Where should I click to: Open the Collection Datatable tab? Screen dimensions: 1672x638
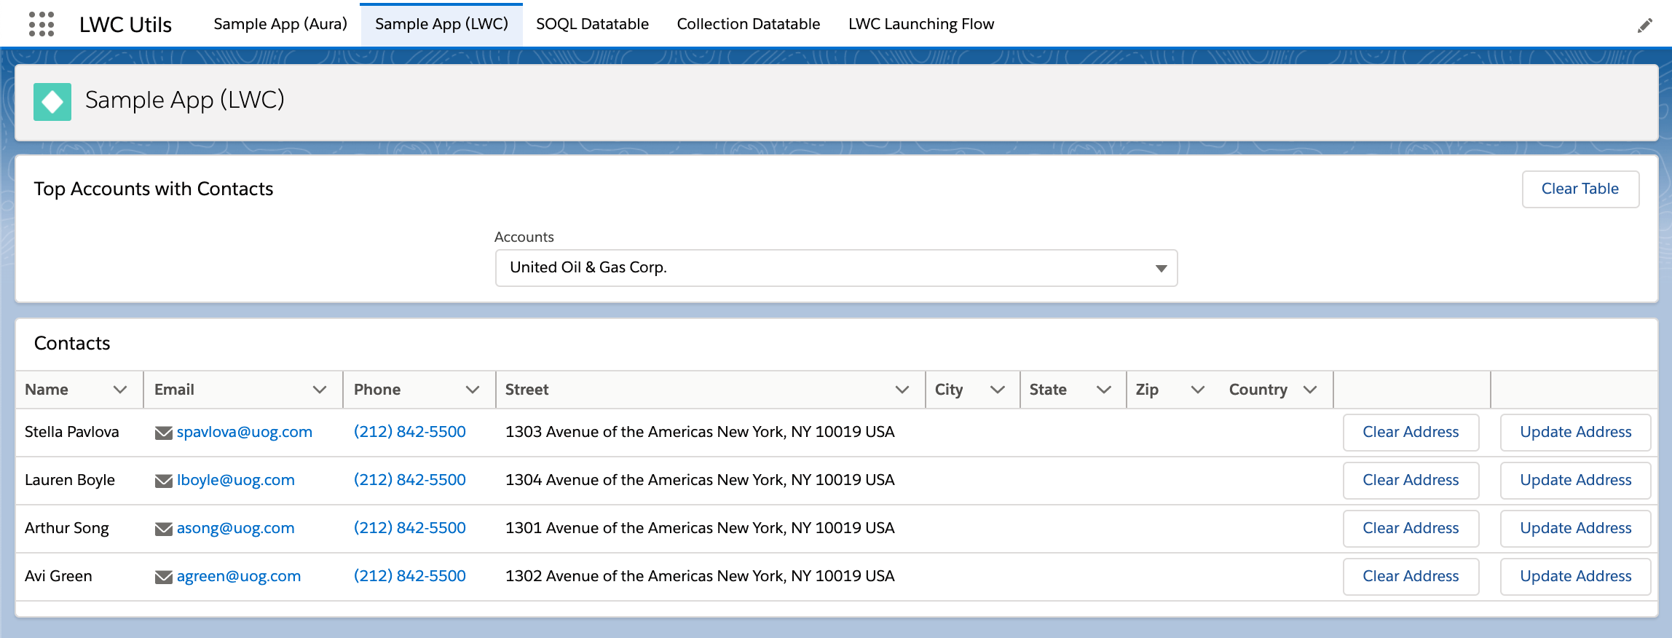748,24
